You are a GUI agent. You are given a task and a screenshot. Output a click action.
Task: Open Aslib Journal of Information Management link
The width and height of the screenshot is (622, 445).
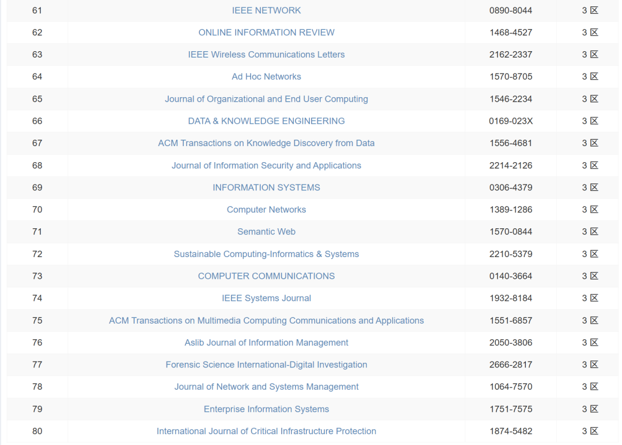tap(266, 343)
